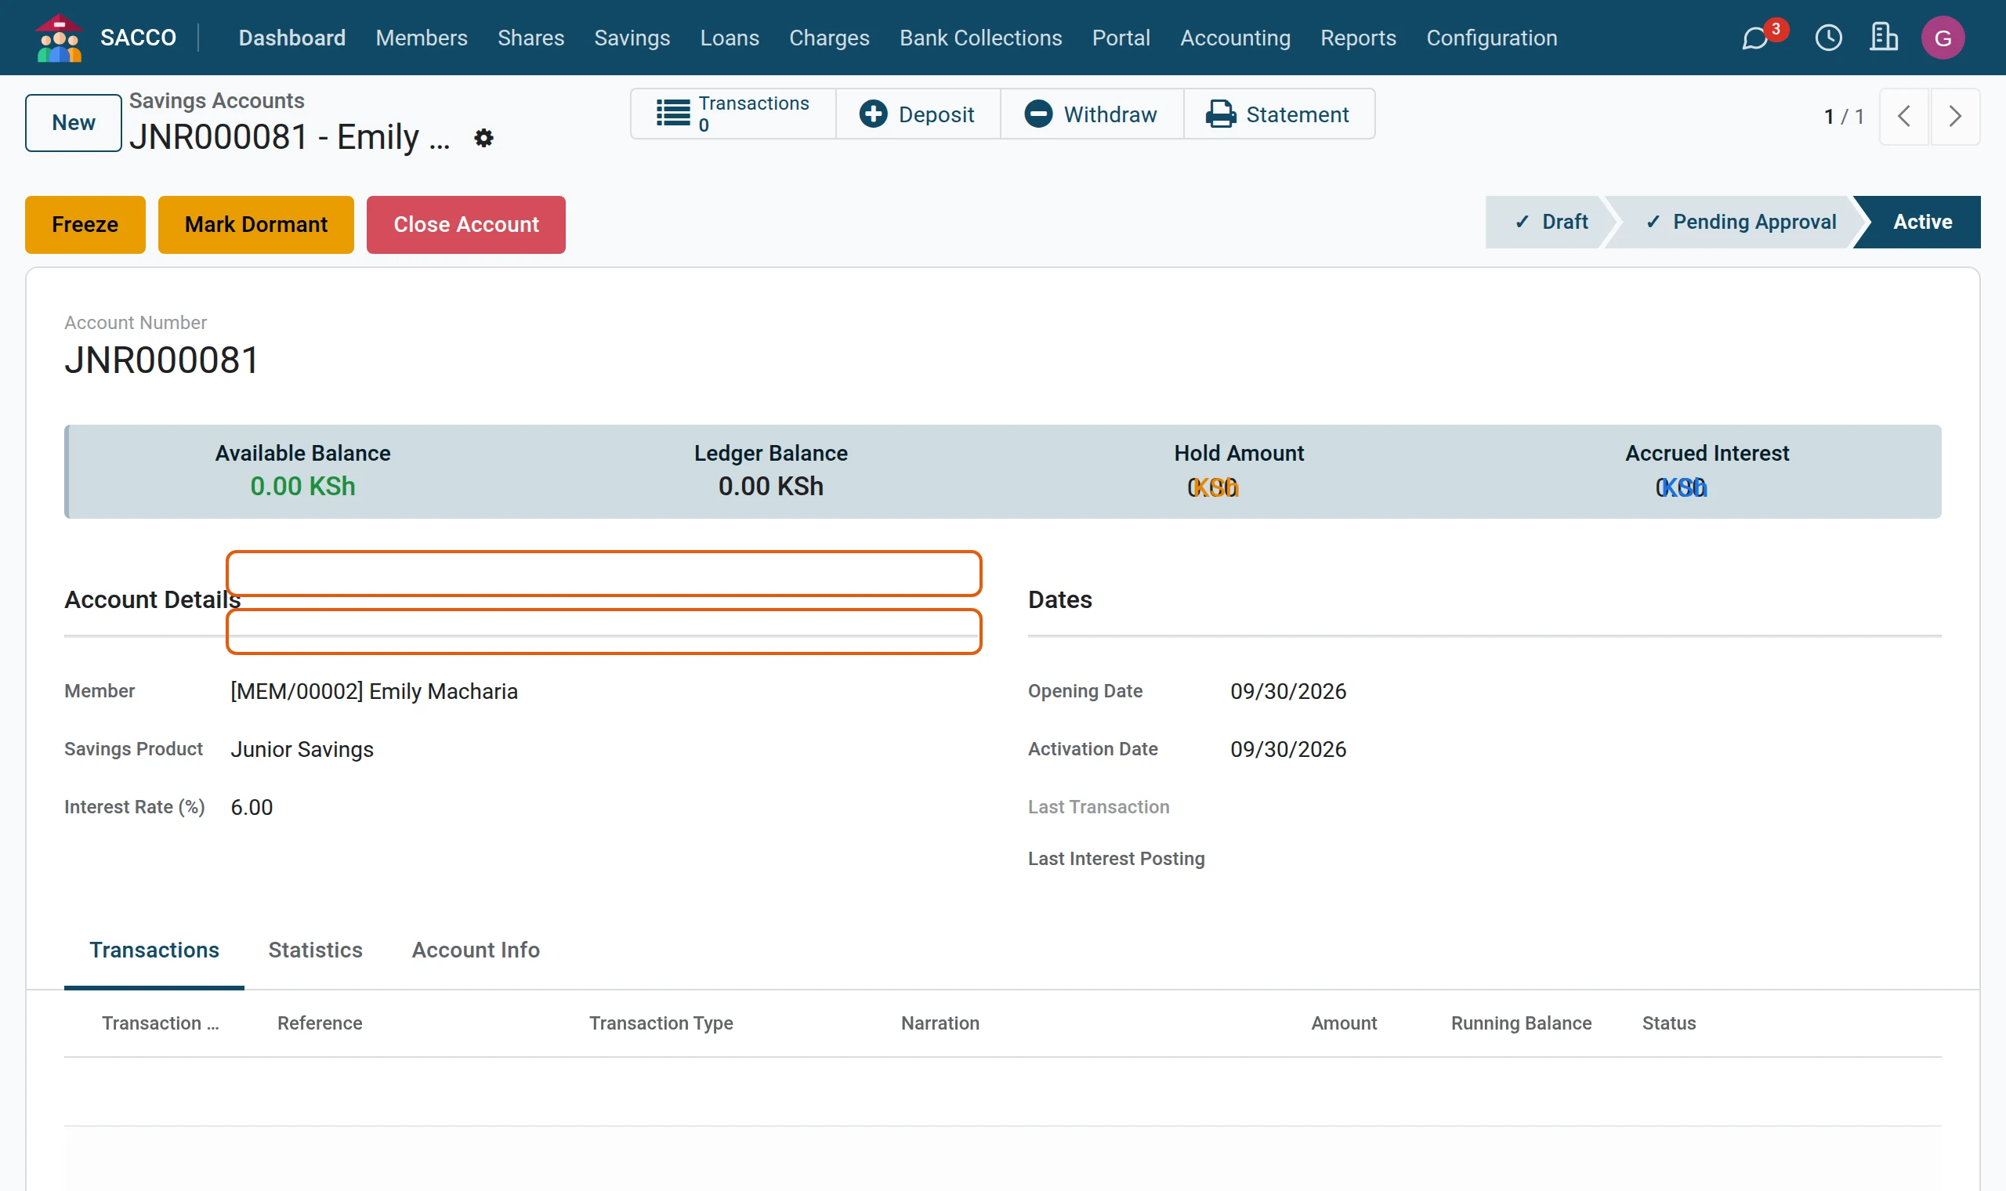Select the Transactions tab
The height and width of the screenshot is (1191, 2006).
[154, 950]
